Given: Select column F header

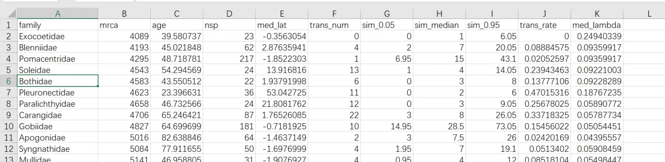Looking at the screenshot, I should 334,14.
